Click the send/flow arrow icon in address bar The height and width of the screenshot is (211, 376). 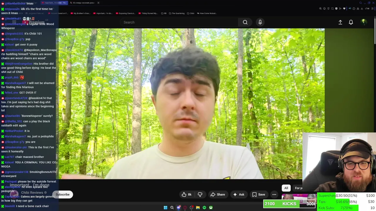(x=340, y=8)
